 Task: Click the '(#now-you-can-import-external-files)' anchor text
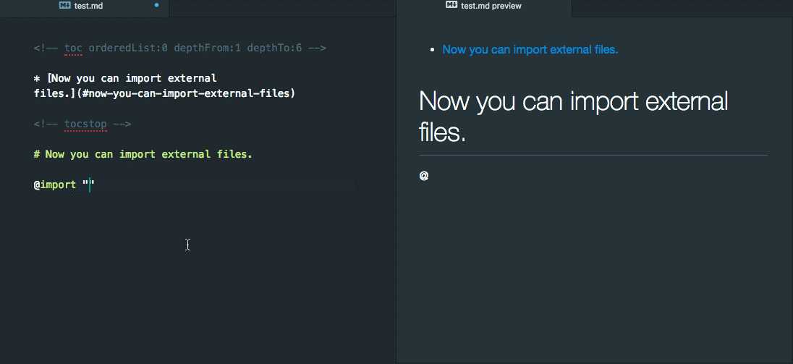click(186, 94)
